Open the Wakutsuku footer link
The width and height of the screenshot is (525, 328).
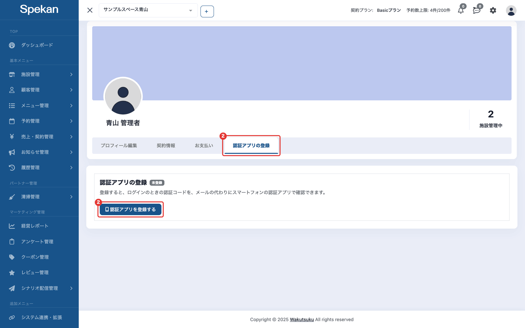[x=302, y=319]
